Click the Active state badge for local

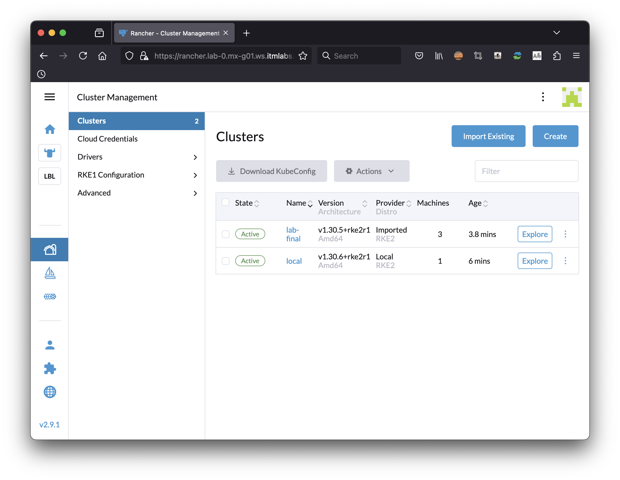click(250, 261)
